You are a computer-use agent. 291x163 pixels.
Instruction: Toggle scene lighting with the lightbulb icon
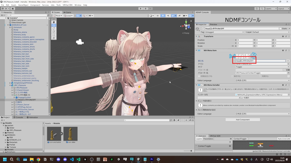point(163,16)
